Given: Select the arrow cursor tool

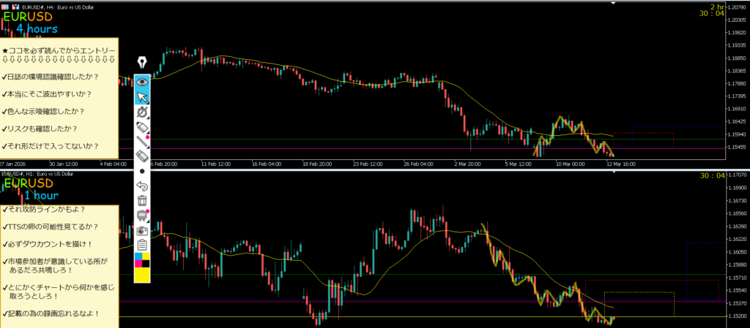Looking at the screenshot, I should click(x=142, y=97).
